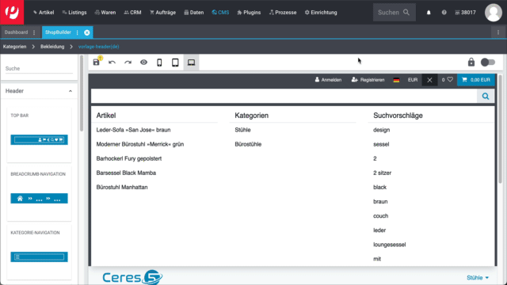Switch to desktop view
The image size is (507, 285).
coord(192,63)
